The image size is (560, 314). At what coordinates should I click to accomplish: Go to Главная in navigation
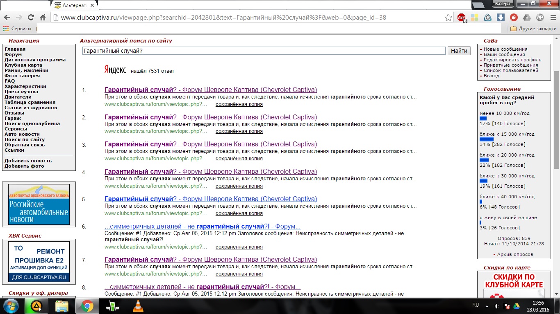pos(15,49)
